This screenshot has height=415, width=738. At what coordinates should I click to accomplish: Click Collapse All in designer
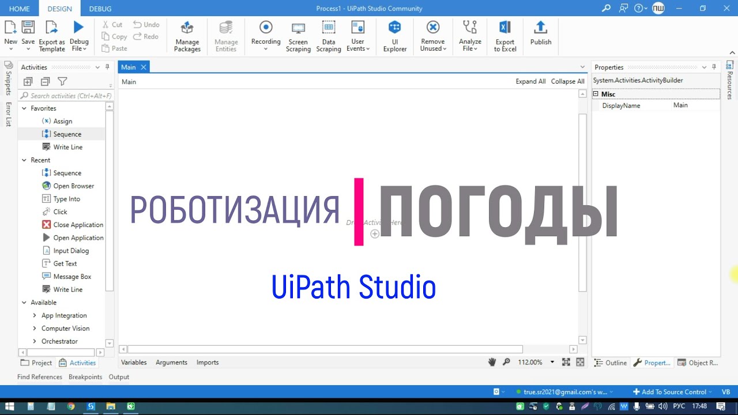click(x=567, y=81)
